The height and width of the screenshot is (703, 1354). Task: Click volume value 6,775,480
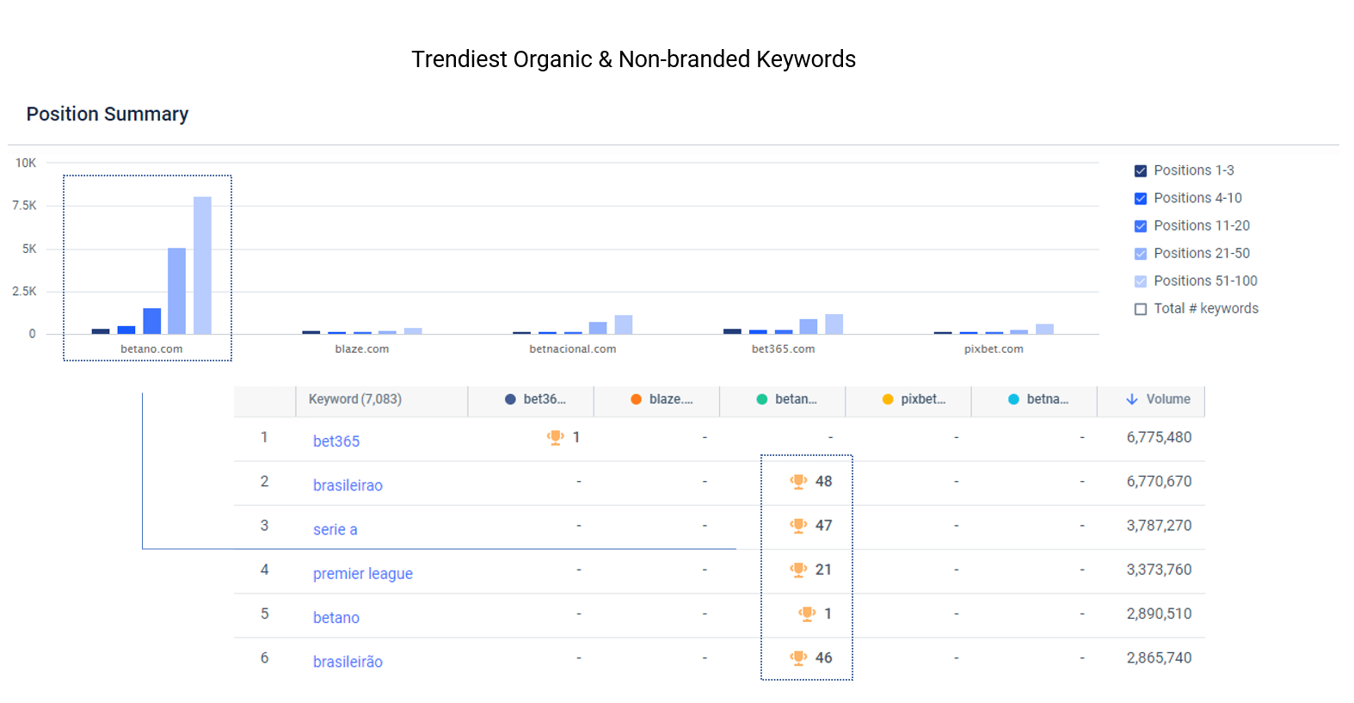1159,437
